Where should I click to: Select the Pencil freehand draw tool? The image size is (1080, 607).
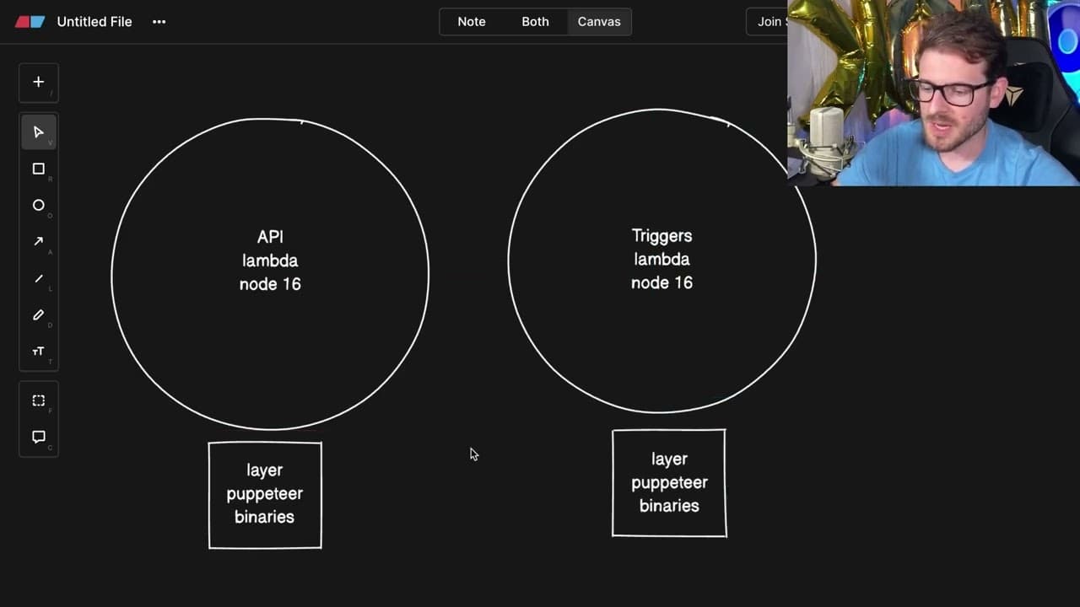pyautogui.click(x=38, y=314)
